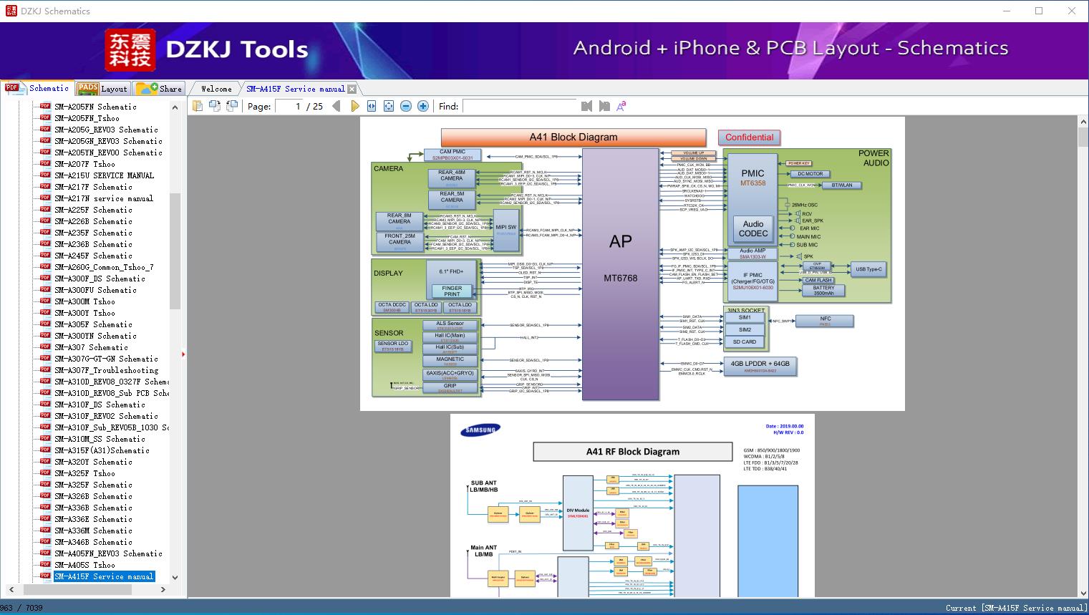Open SM-A260G_Common_Tshoo_7 document

[104, 267]
